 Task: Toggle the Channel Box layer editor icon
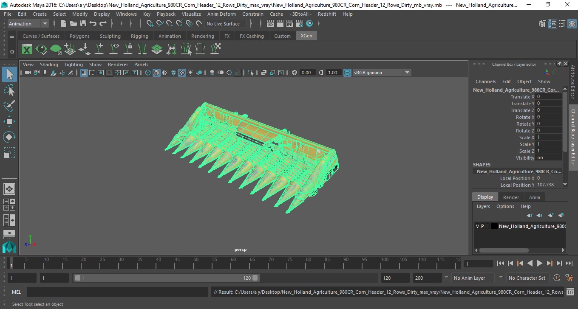click(572, 24)
